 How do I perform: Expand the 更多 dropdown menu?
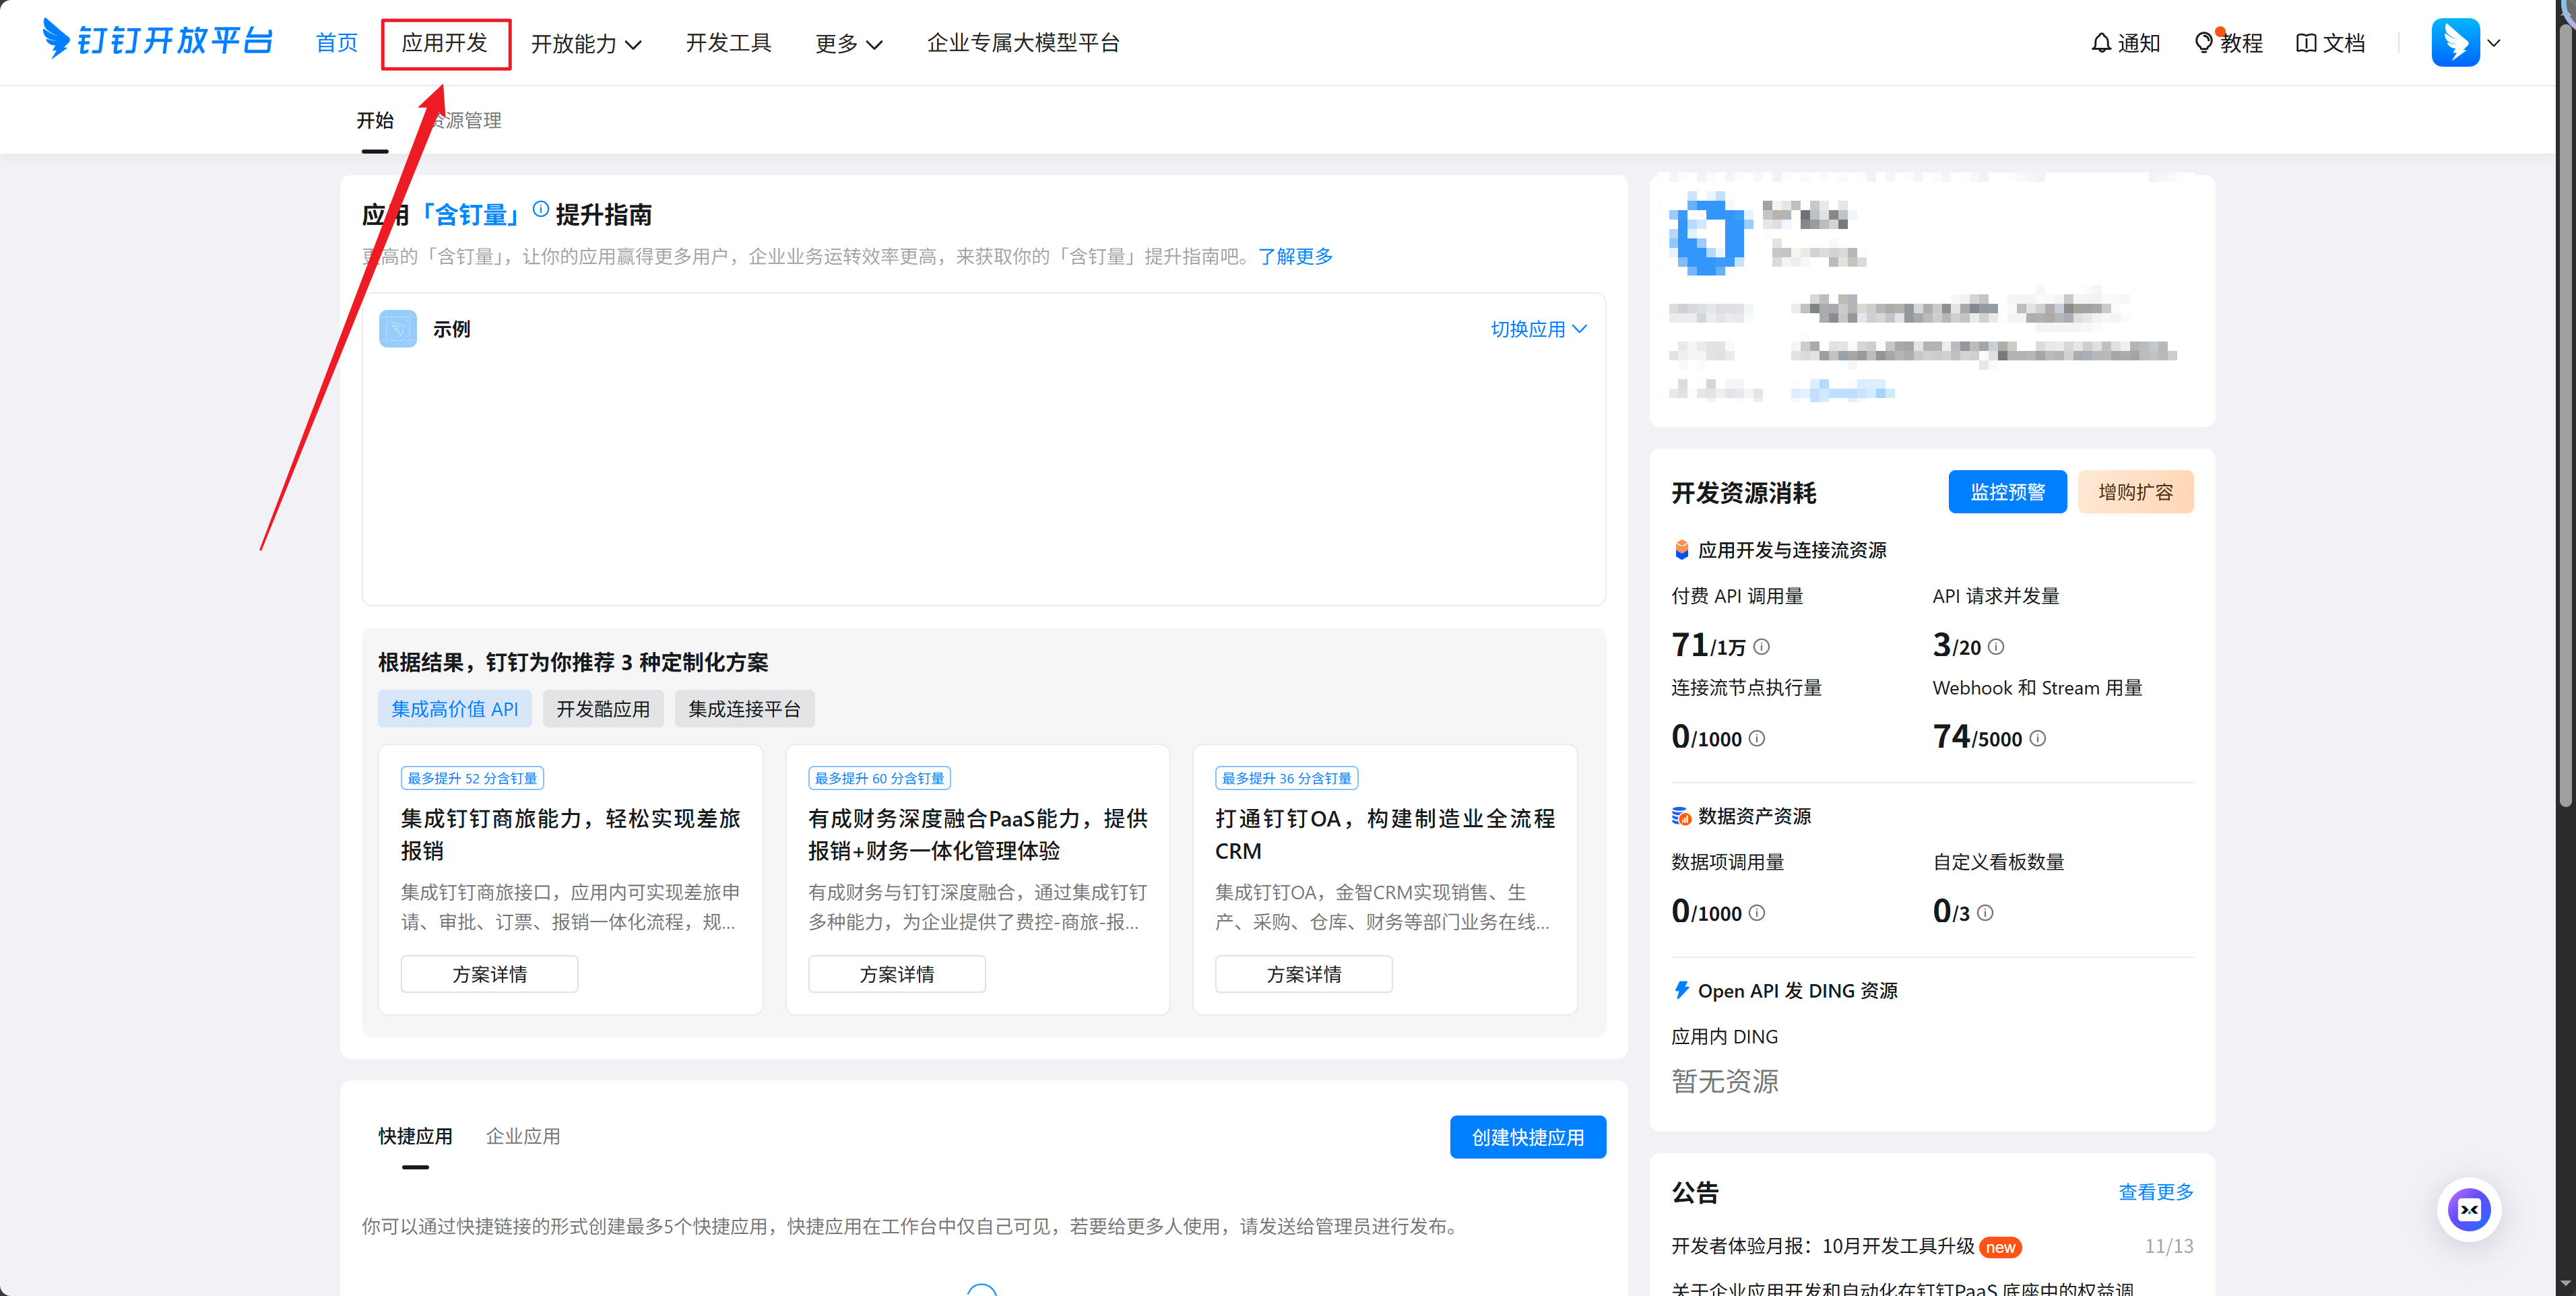[848, 43]
